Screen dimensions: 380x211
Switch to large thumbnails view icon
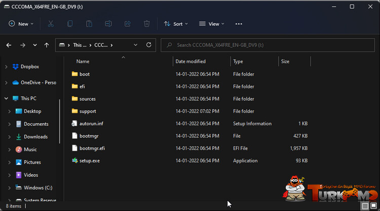tap(374, 205)
